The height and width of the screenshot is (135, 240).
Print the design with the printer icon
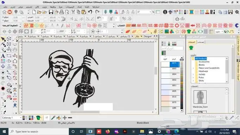(x=61, y=12)
